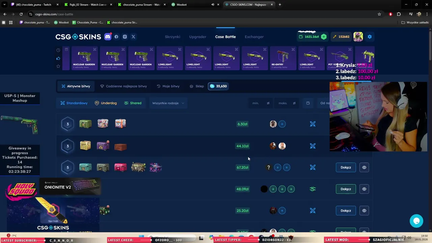Viewport: 432px width, 243px height.
Task: Join the 25.20zł battle with Dołącz
Action: 346,211
